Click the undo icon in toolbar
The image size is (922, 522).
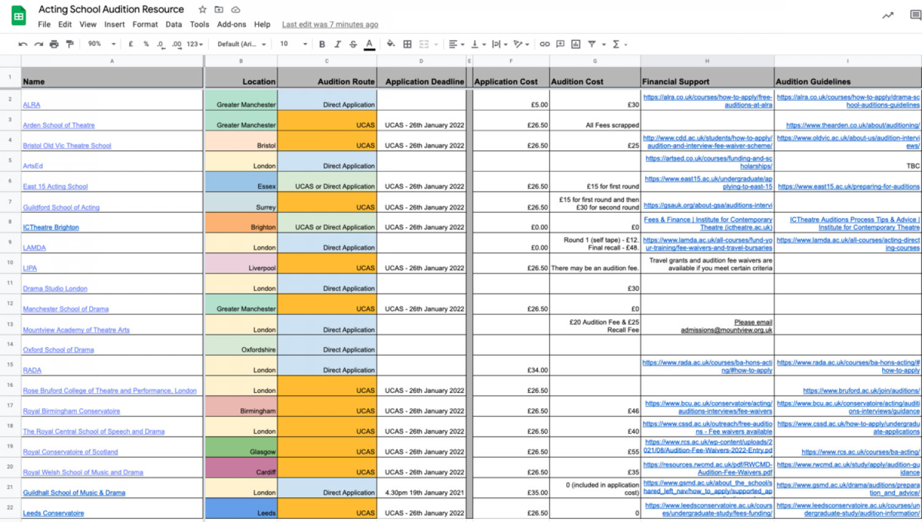click(23, 44)
